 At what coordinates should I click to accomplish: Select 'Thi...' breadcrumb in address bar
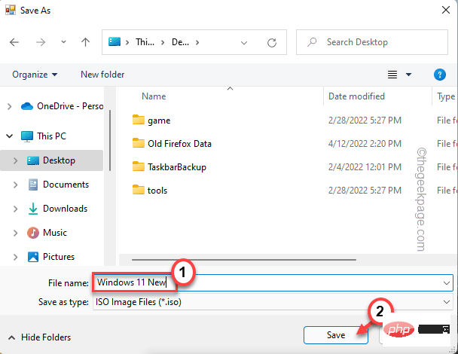[x=145, y=42]
